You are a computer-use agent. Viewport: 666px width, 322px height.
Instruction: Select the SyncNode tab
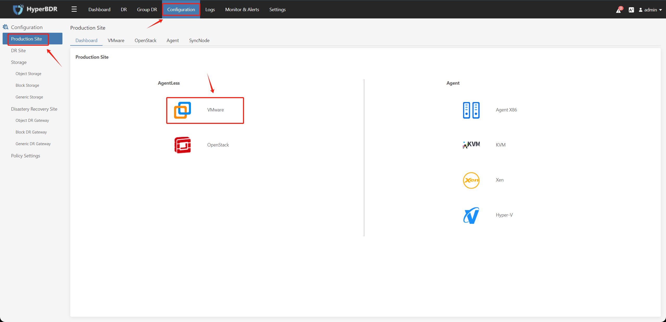[x=199, y=40]
